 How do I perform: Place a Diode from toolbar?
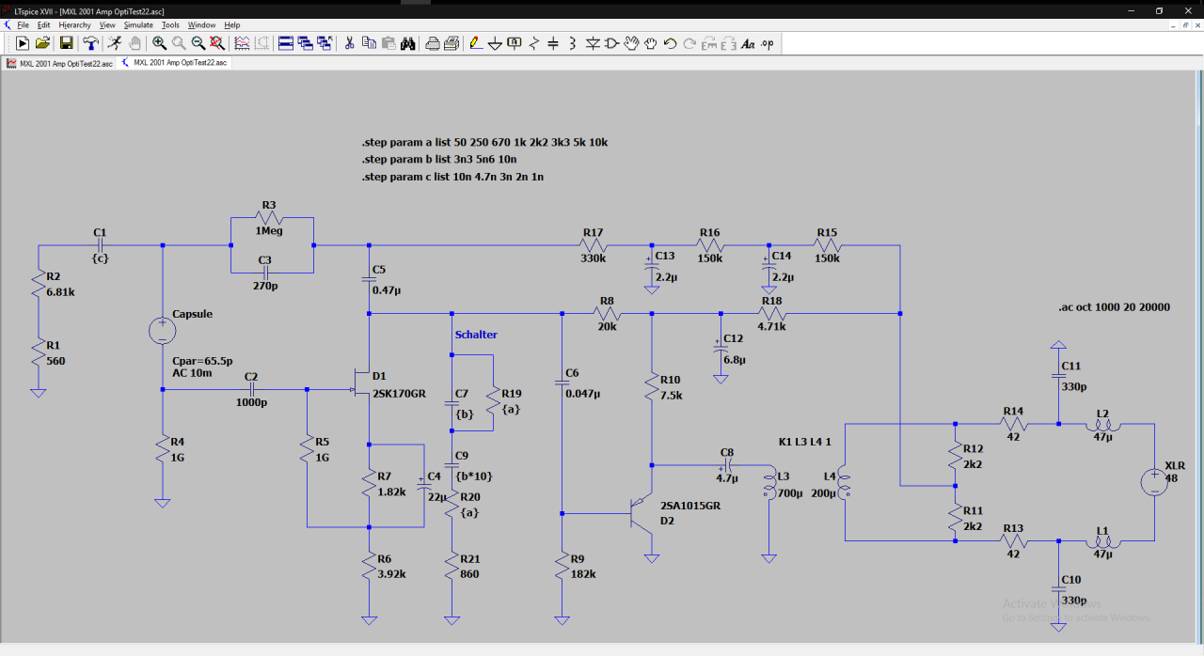pos(593,43)
